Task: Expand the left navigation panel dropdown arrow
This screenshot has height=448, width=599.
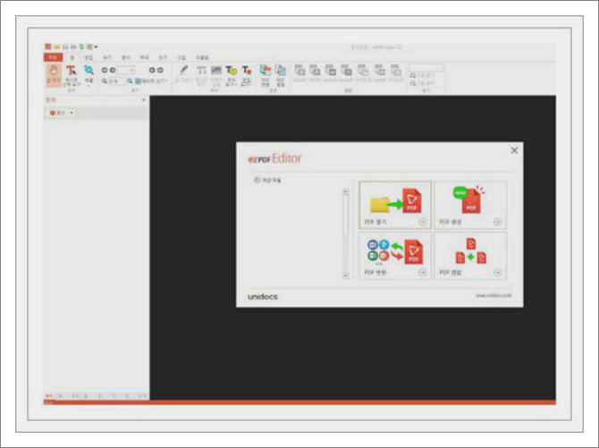Action: [144, 100]
